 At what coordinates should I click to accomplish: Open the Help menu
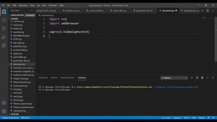click(x=61, y=5)
